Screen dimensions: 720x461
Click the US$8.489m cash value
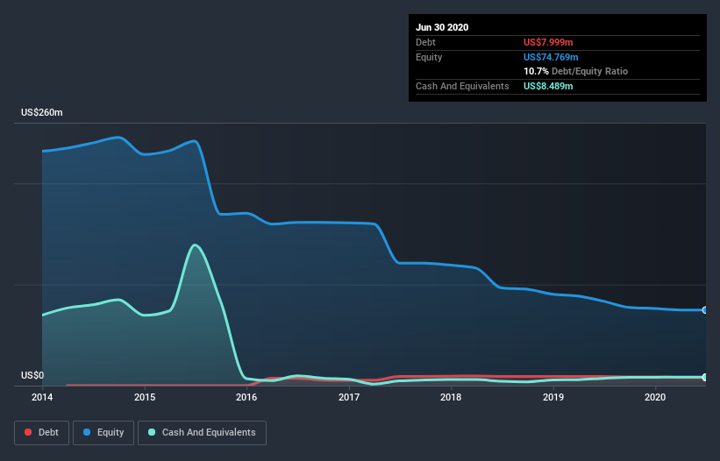pos(548,86)
